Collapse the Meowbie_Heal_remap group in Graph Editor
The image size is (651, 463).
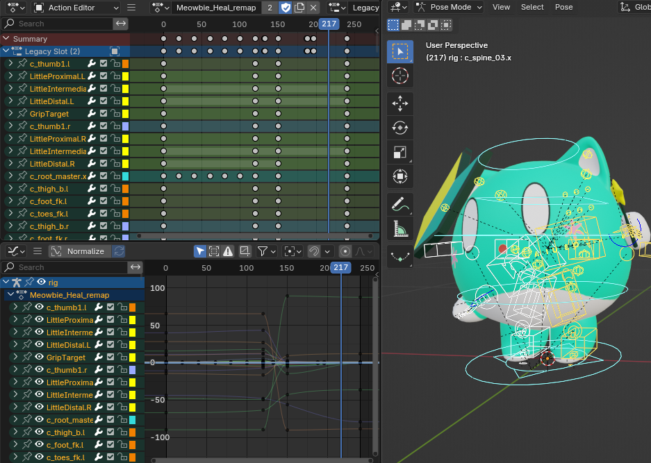point(11,294)
